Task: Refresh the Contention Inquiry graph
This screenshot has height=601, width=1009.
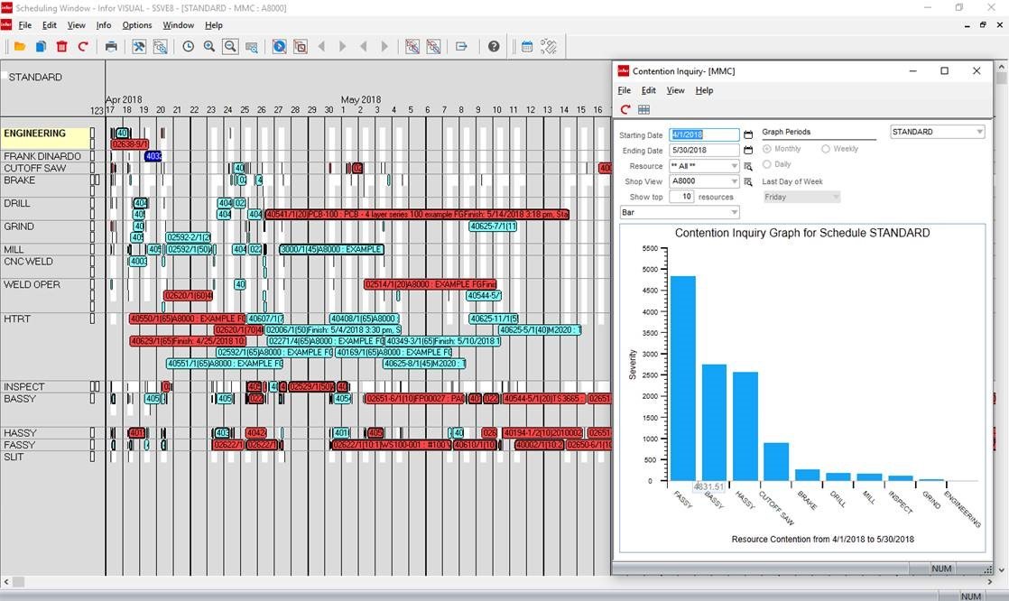Action: tap(625, 109)
